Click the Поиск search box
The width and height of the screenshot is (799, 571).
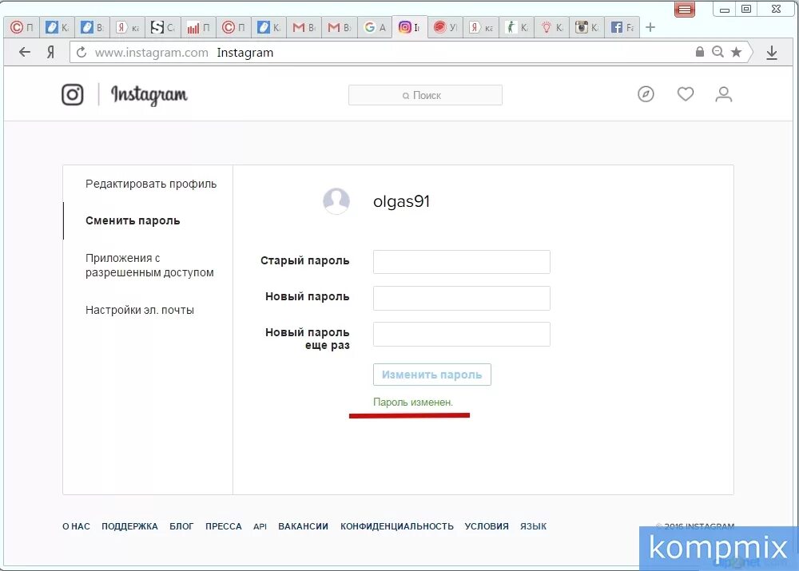[x=426, y=95]
